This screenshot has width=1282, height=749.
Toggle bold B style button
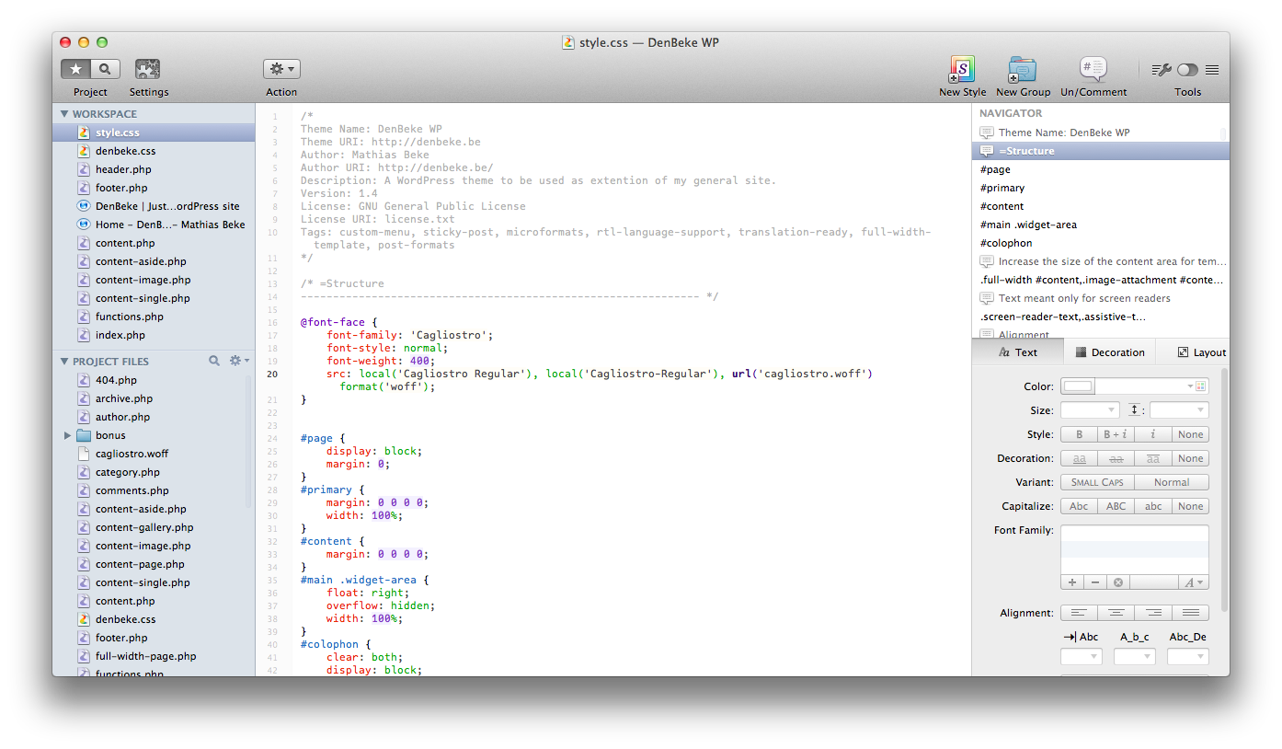point(1079,434)
